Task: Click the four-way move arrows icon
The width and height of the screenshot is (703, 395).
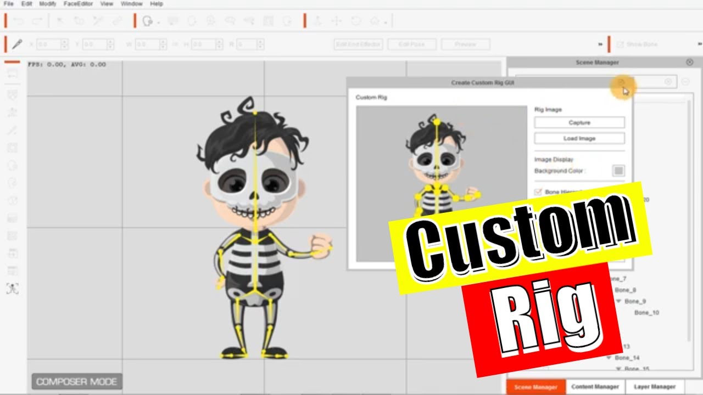Action: pyautogui.click(x=337, y=21)
